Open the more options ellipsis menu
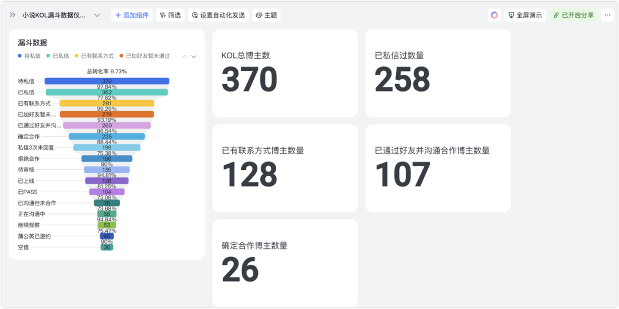Viewport: 619px width, 309px height. pos(607,15)
